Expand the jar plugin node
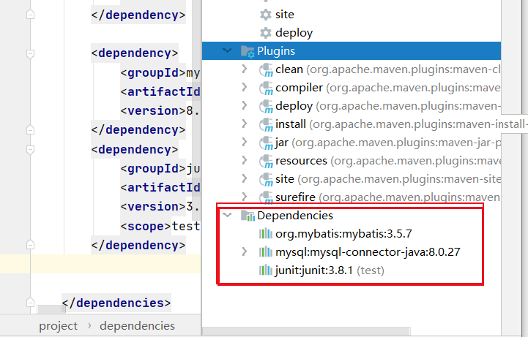528x337 pixels. point(245,142)
